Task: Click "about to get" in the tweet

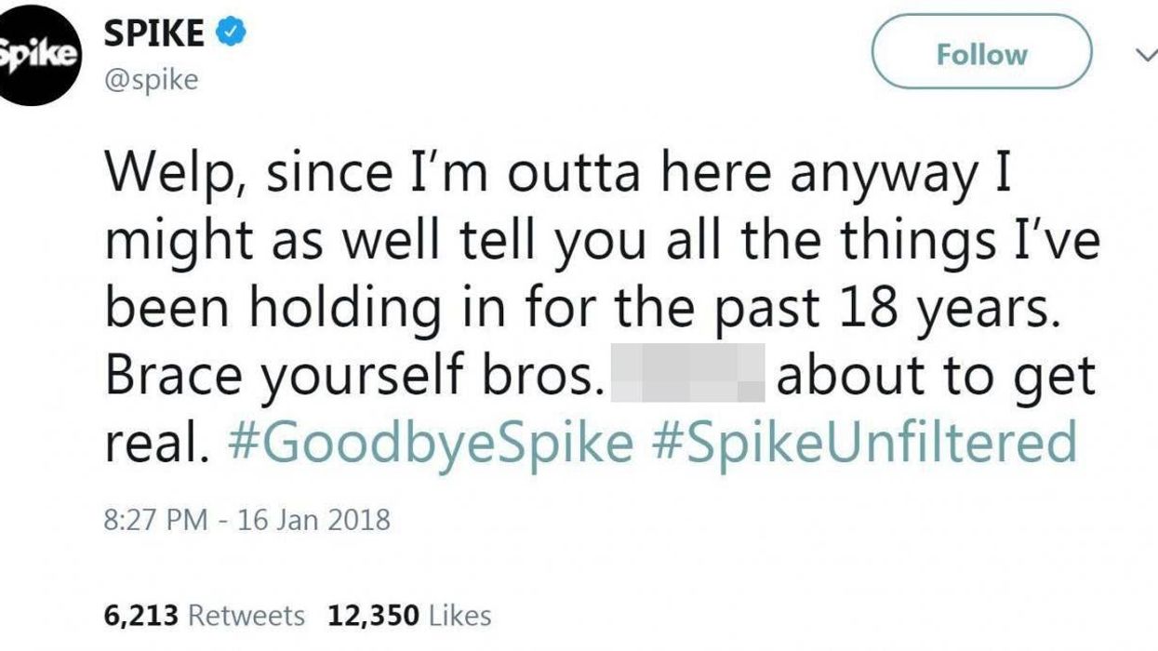Action: [936, 376]
